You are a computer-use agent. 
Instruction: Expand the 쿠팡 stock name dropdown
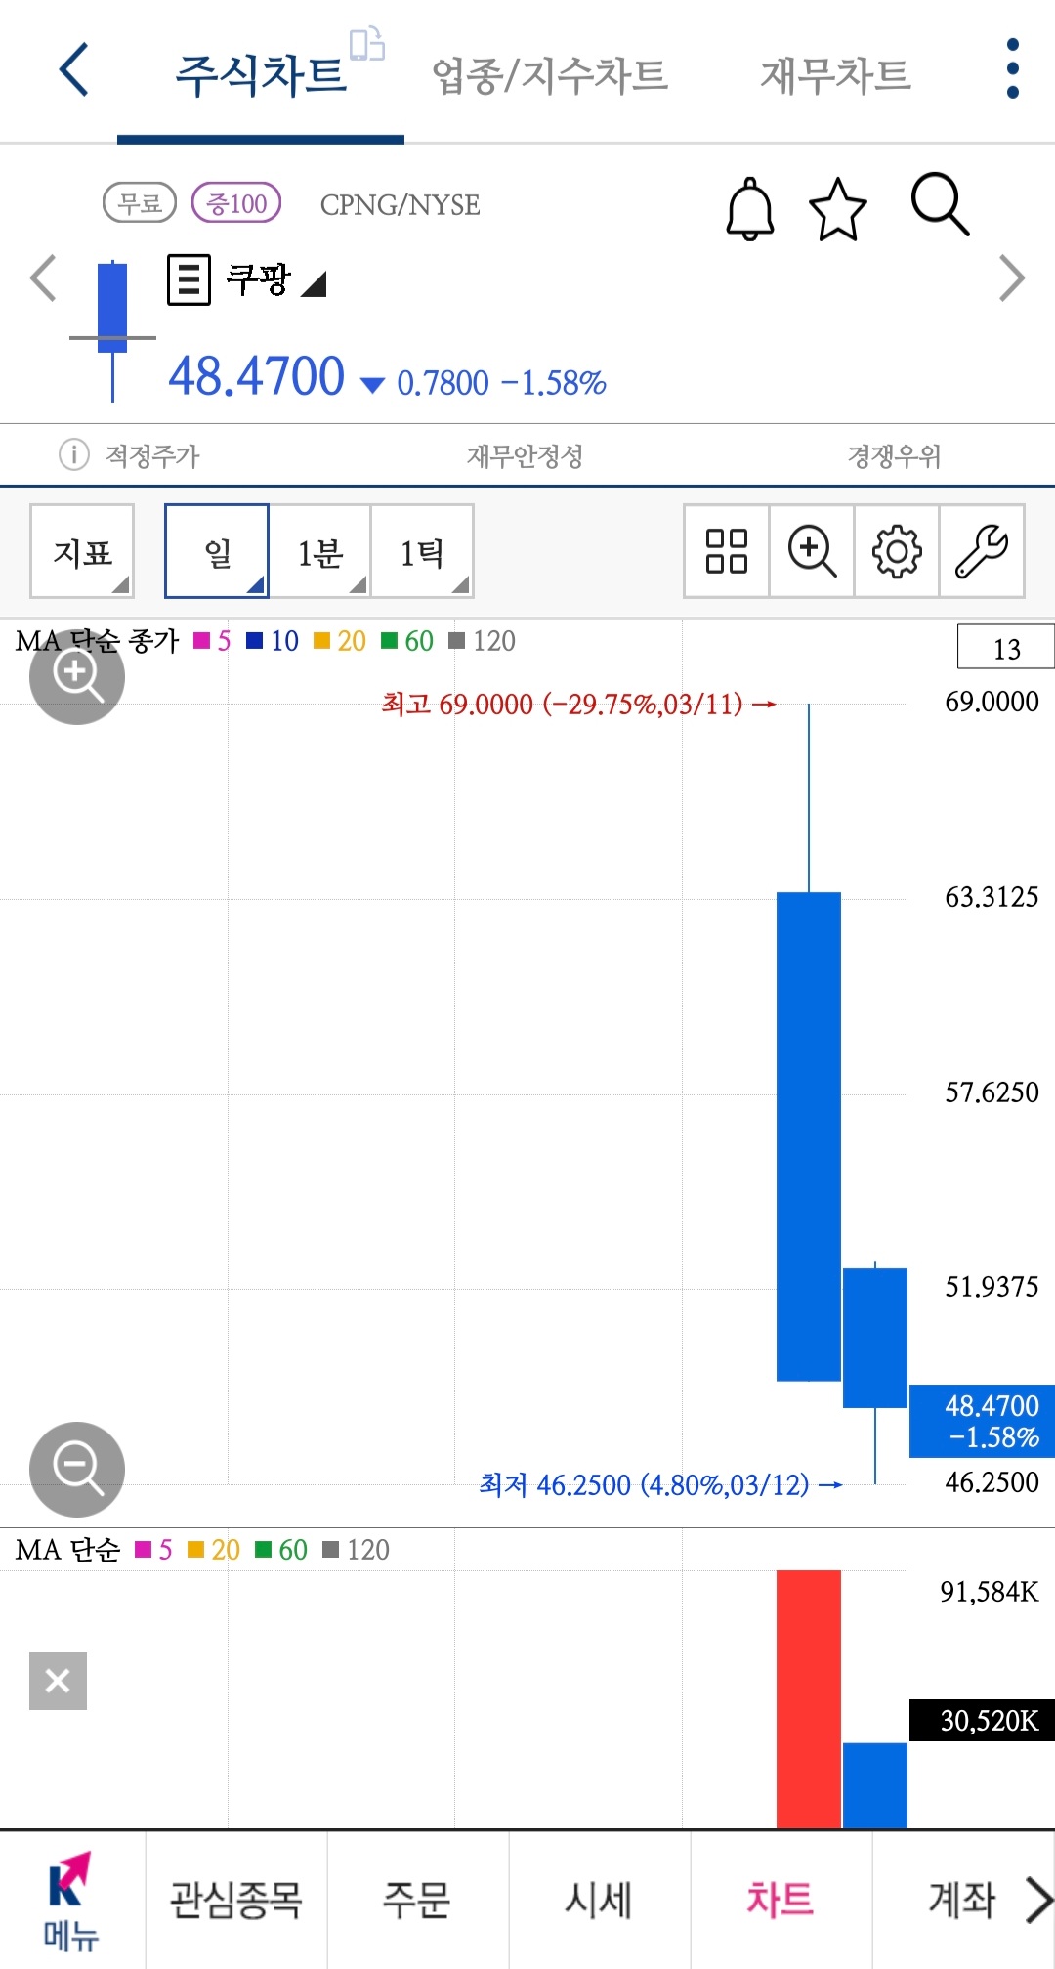coord(314,283)
